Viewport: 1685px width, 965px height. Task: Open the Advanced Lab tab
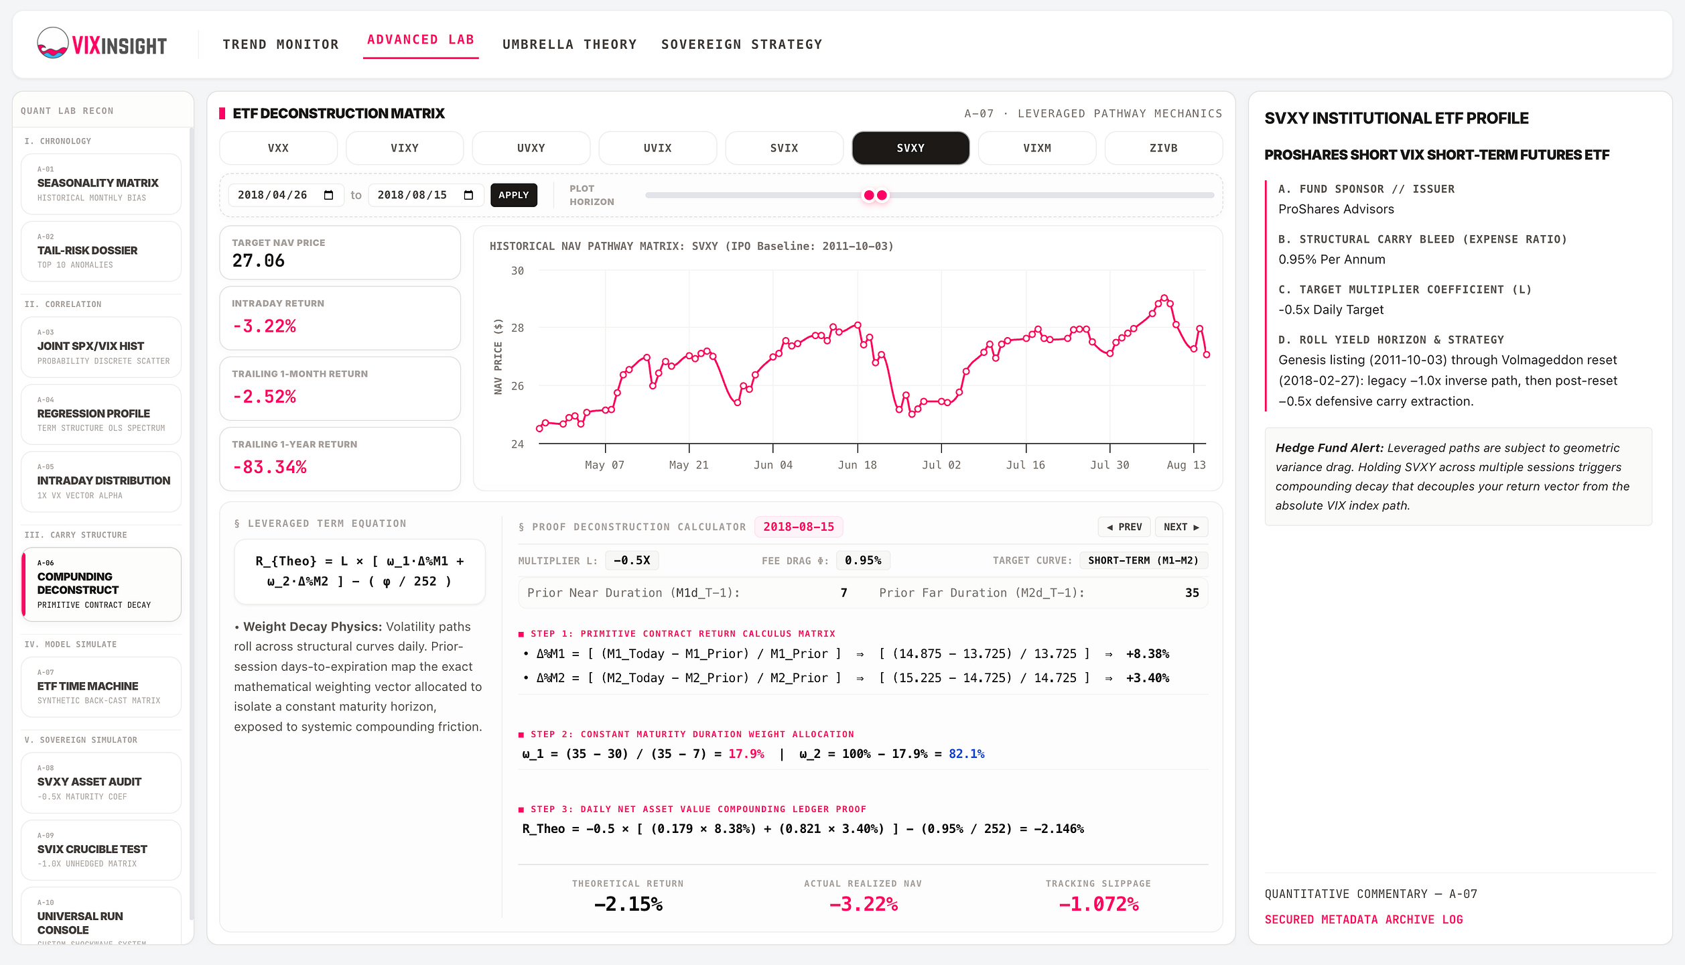tap(421, 40)
